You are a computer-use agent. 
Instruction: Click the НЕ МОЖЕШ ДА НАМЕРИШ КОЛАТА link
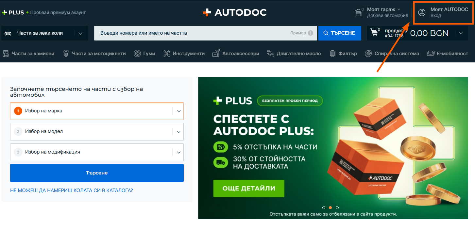click(71, 190)
